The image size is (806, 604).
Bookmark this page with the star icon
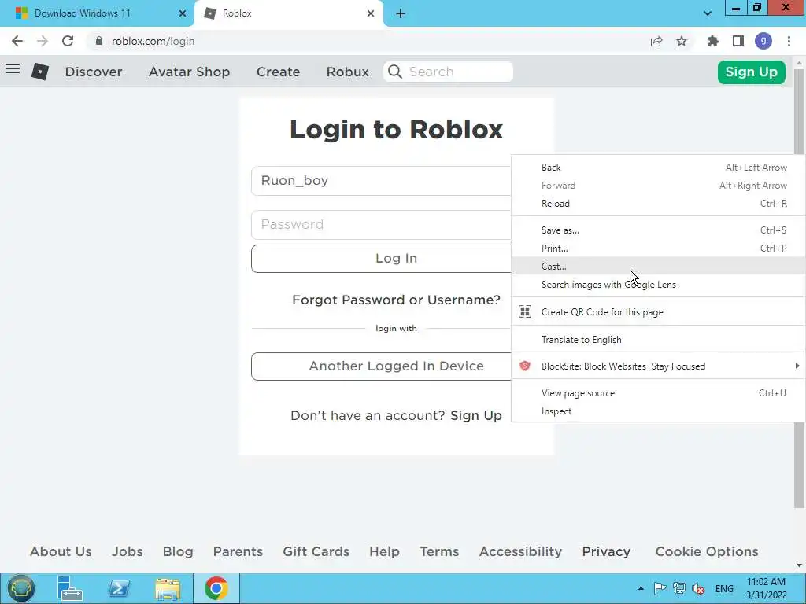point(682,41)
